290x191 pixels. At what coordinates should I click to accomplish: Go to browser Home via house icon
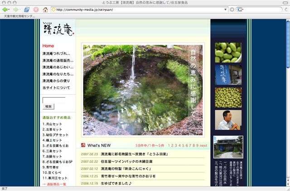coord(45,9)
